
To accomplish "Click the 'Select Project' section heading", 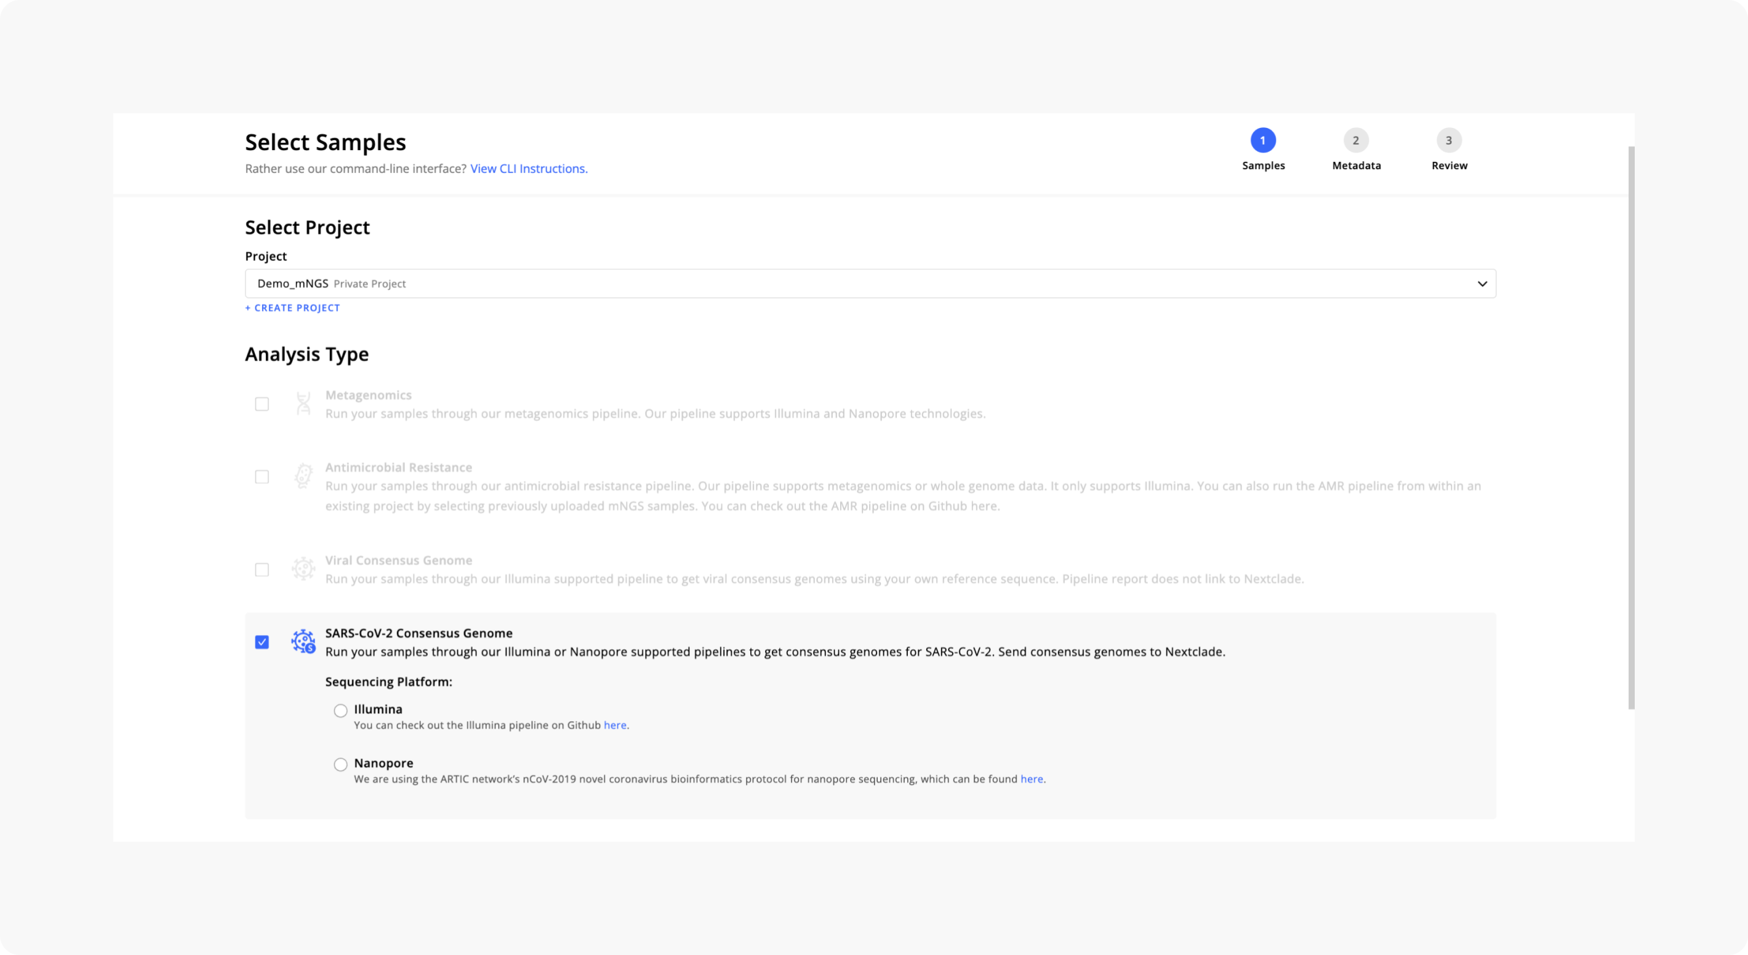I will pyautogui.click(x=307, y=227).
